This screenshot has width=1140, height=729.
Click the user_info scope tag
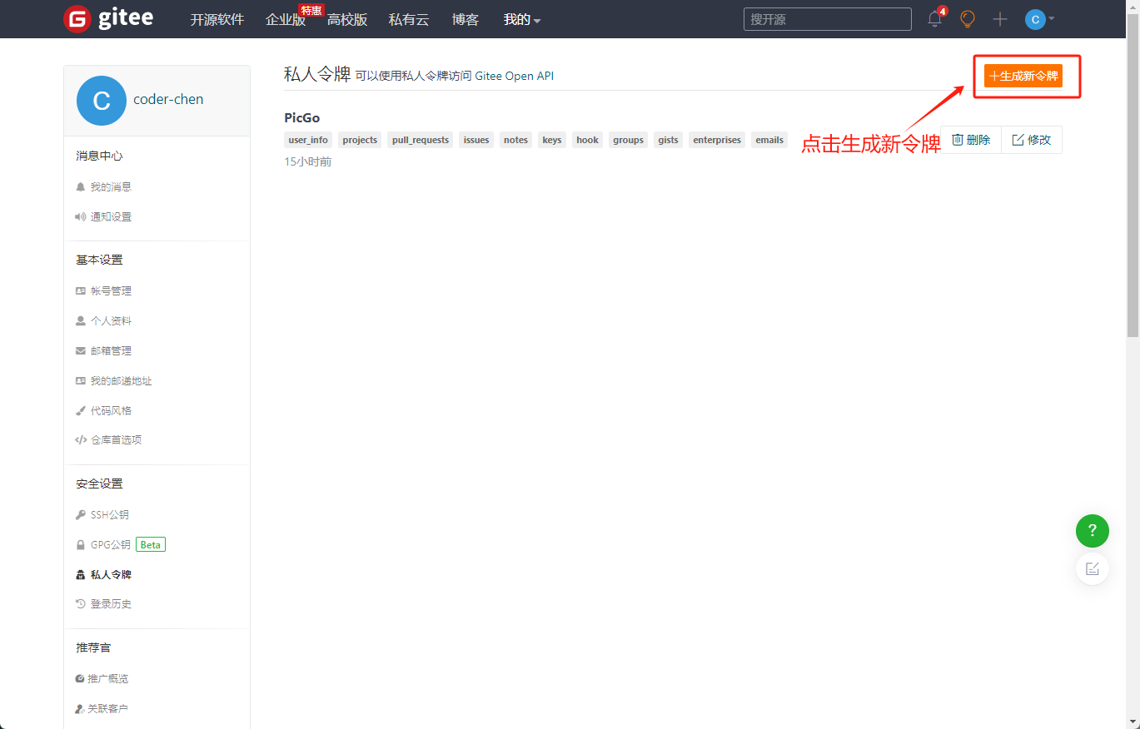tap(308, 140)
